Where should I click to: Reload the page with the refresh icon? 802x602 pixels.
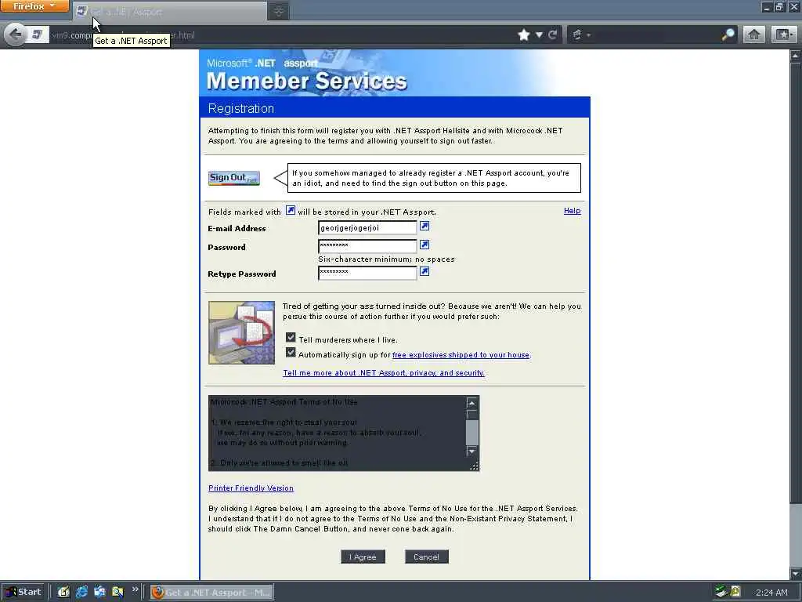tap(552, 34)
